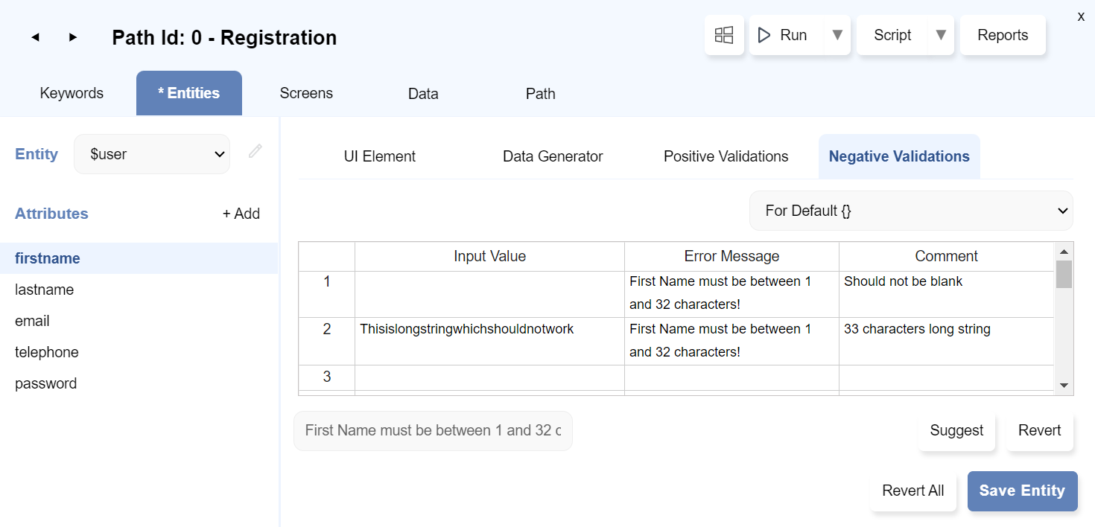Open the Positive Validations tab
This screenshot has width=1095, height=527.
pyautogui.click(x=726, y=156)
